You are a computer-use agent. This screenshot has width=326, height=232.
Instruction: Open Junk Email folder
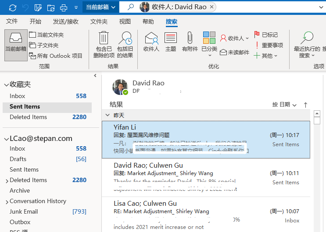coord(24,211)
